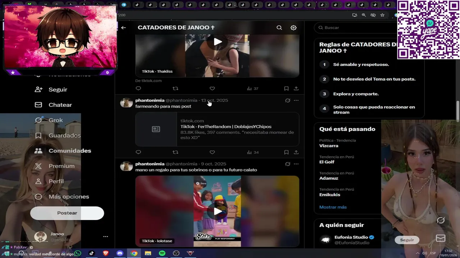Open Premium in the sidebar
460x258 pixels.
pos(55,166)
